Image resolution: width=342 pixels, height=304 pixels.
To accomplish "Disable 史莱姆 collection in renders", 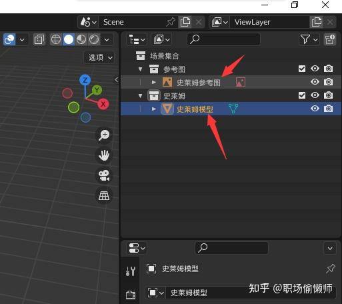I will coord(328,95).
